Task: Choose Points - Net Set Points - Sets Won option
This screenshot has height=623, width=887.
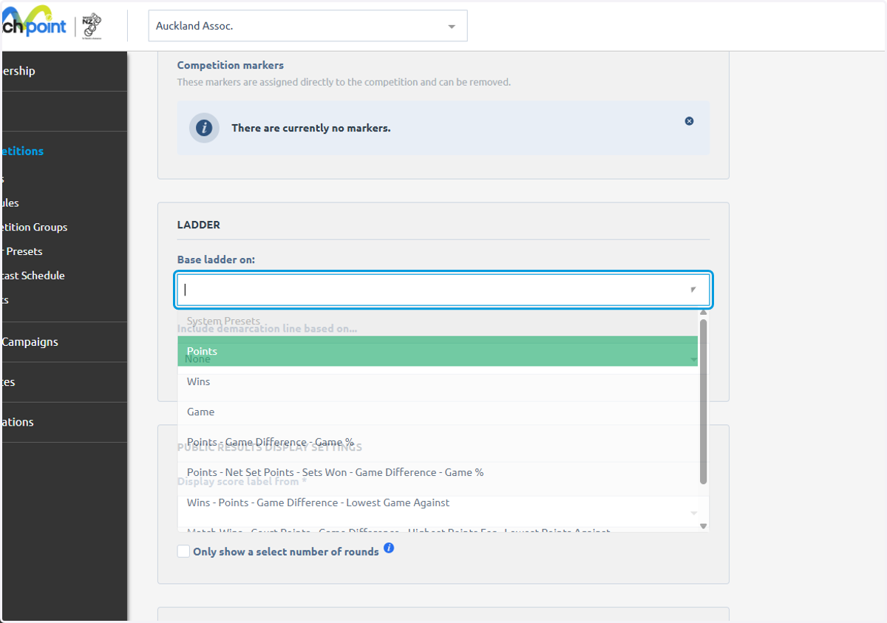Action: [438, 472]
